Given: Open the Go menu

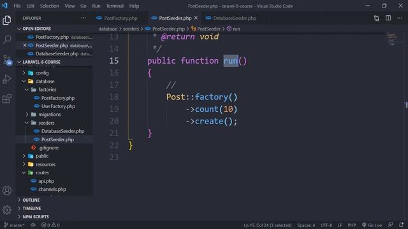Looking at the screenshot, I should (x=84, y=6).
